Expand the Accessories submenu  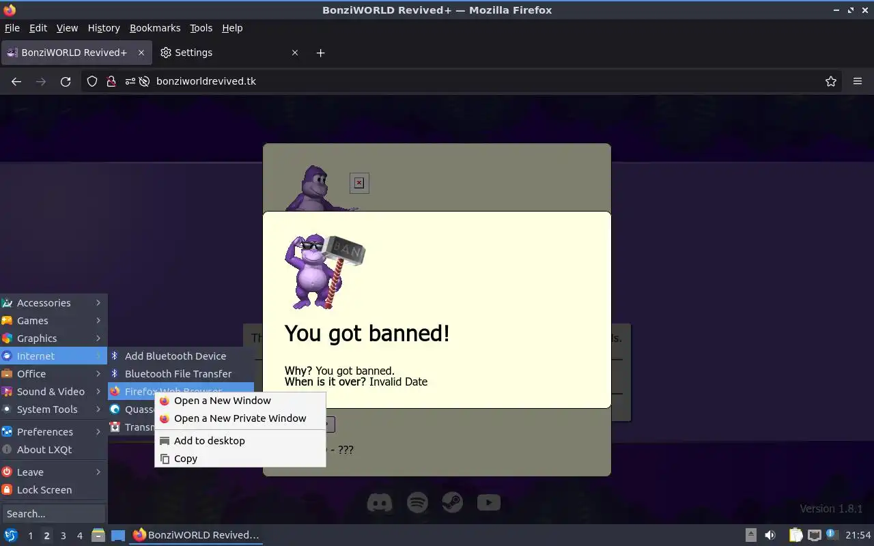[x=53, y=303]
